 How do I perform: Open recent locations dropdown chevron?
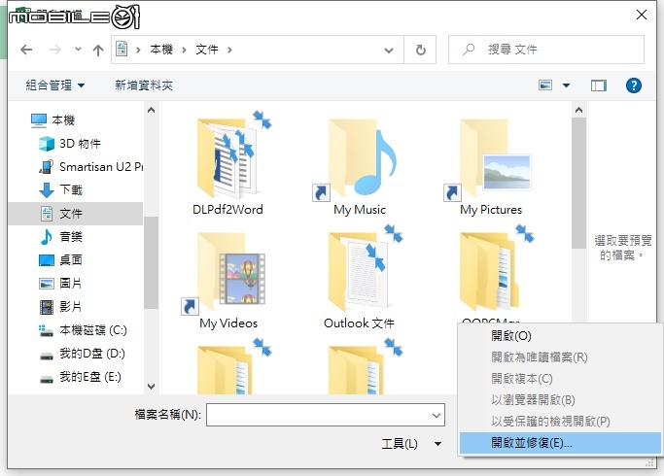click(x=78, y=50)
